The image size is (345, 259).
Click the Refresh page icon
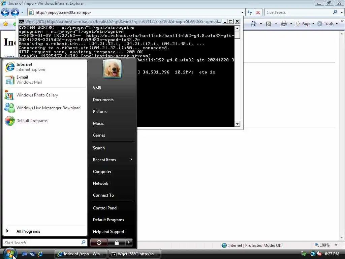coord(250,12)
